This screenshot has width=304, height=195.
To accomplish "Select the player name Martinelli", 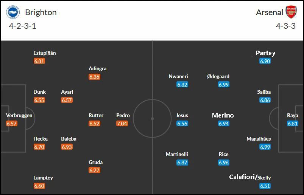I will coord(177,154).
